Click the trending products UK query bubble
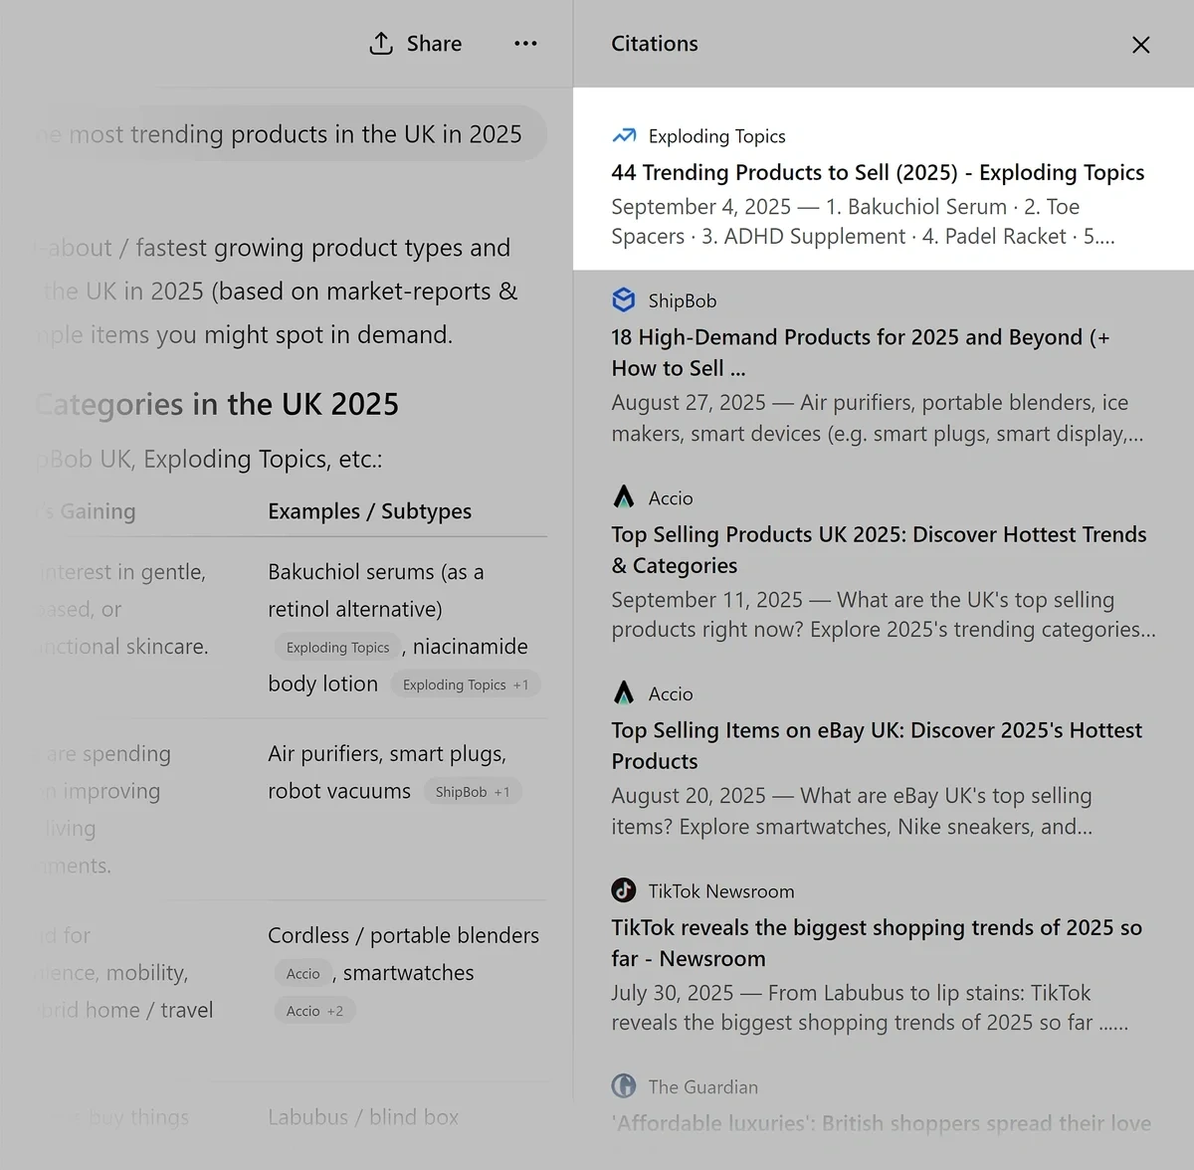1194x1170 pixels. 289,134
